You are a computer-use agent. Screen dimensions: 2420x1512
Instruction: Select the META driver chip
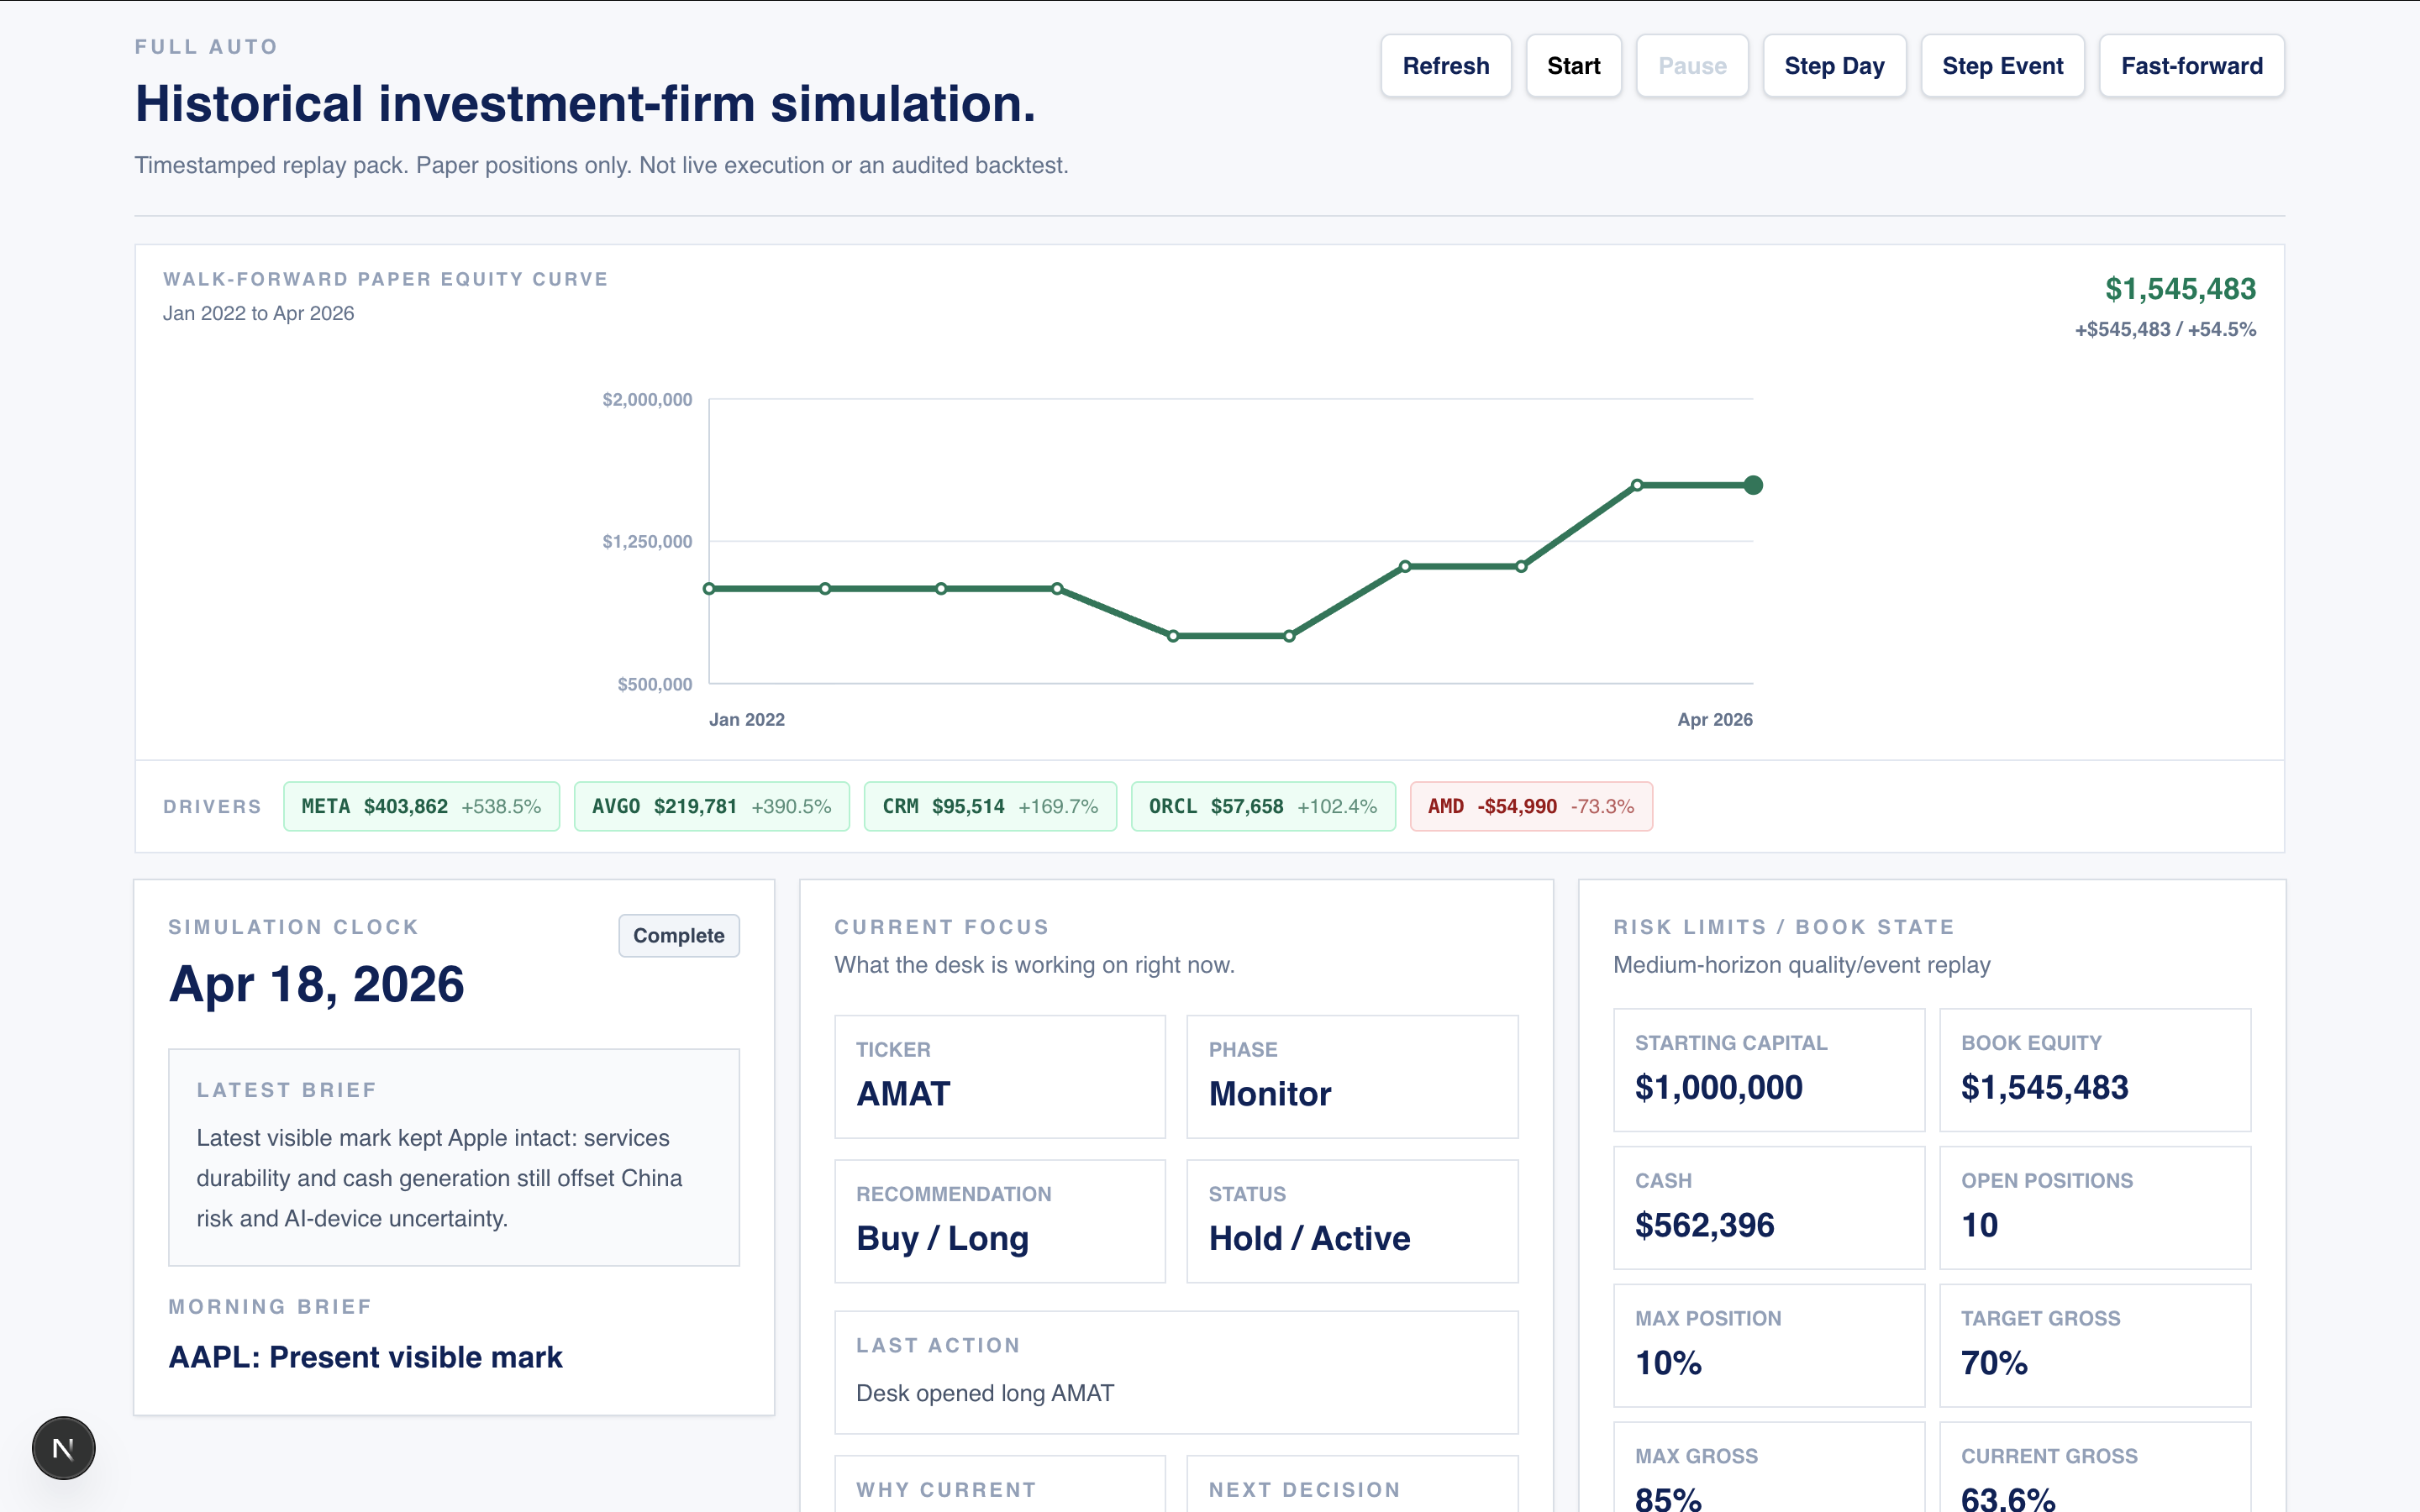[x=421, y=806]
